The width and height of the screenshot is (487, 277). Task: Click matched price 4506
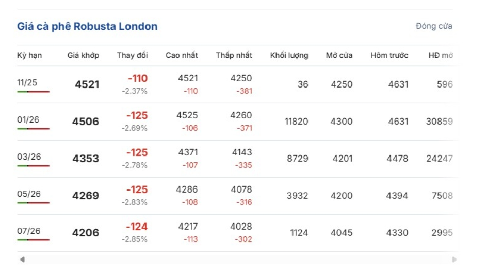tap(86, 122)
